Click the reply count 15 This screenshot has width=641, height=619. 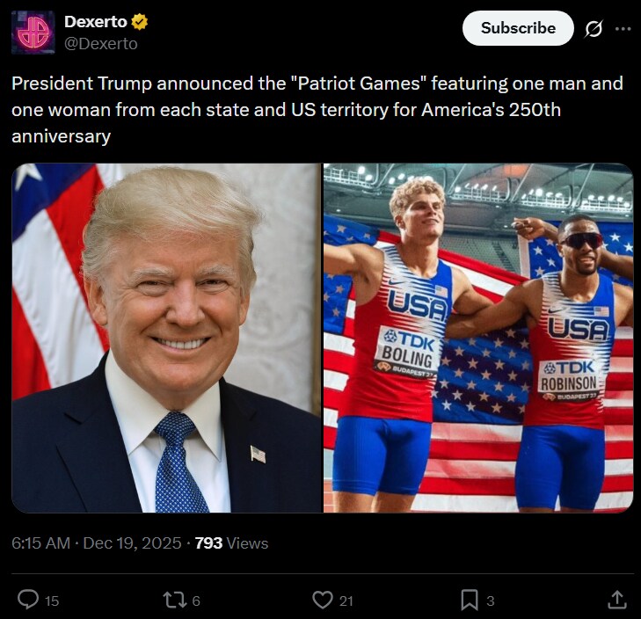coord(52,601)
